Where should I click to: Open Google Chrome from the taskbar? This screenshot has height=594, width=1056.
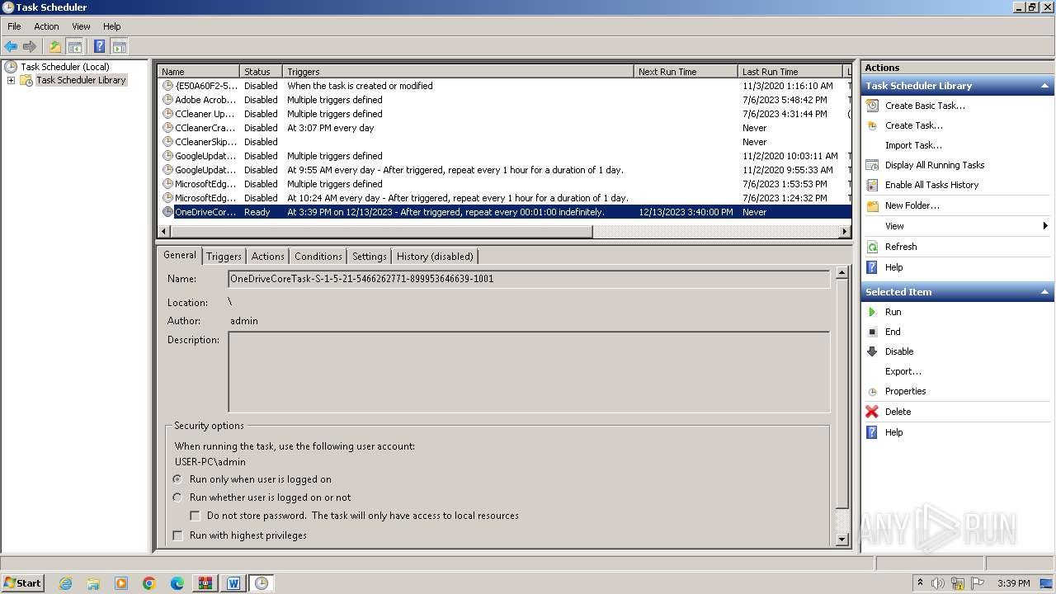[149, 583]
